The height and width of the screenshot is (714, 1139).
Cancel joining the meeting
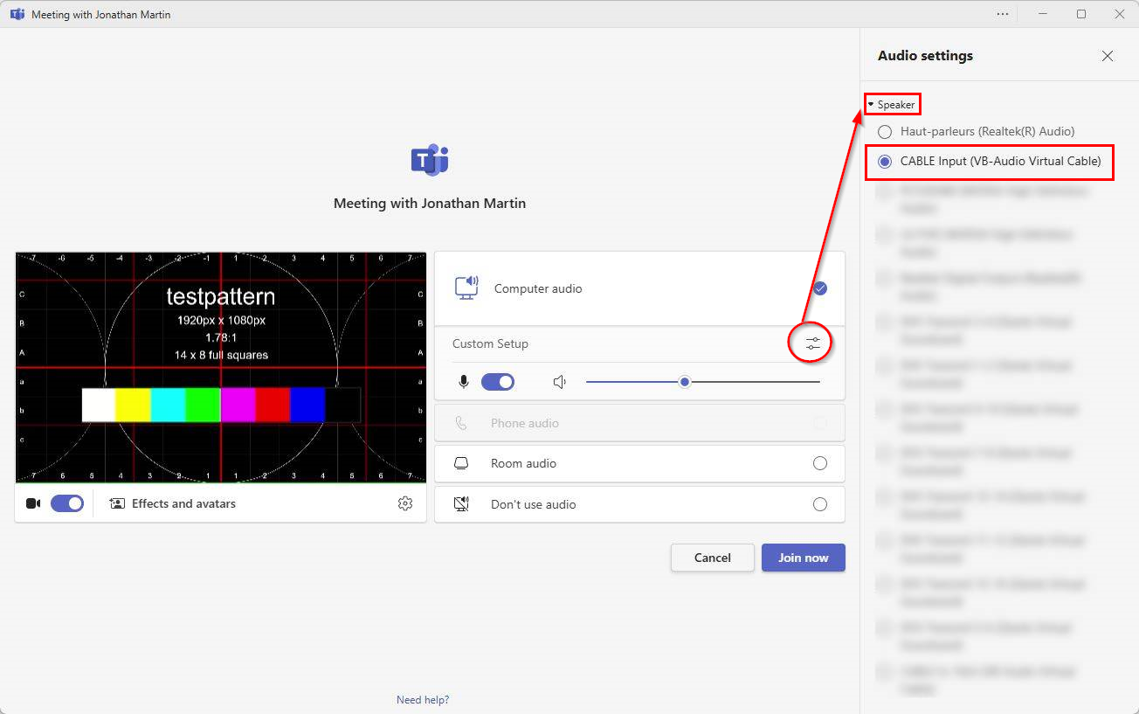click(x=712, y=558)
